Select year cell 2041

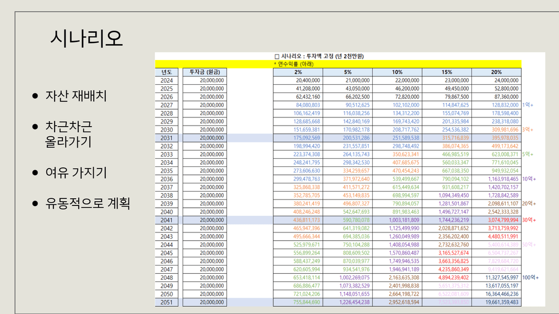pyautogui.click(x=166, y=220)
